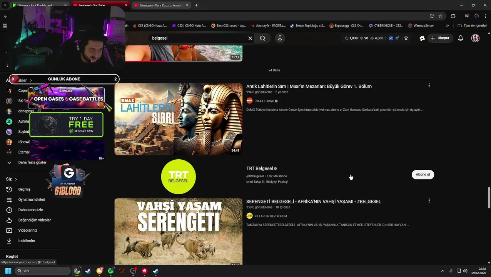Open the Serengeti Belgeseli video thumbnail
Screen dimensions: 491x277
[178, 232]
